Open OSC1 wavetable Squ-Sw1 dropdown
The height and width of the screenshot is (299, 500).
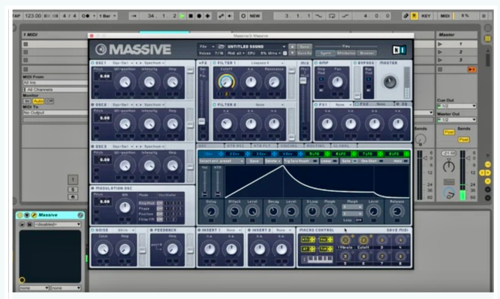pyautogui.click(x=122, y=63)
